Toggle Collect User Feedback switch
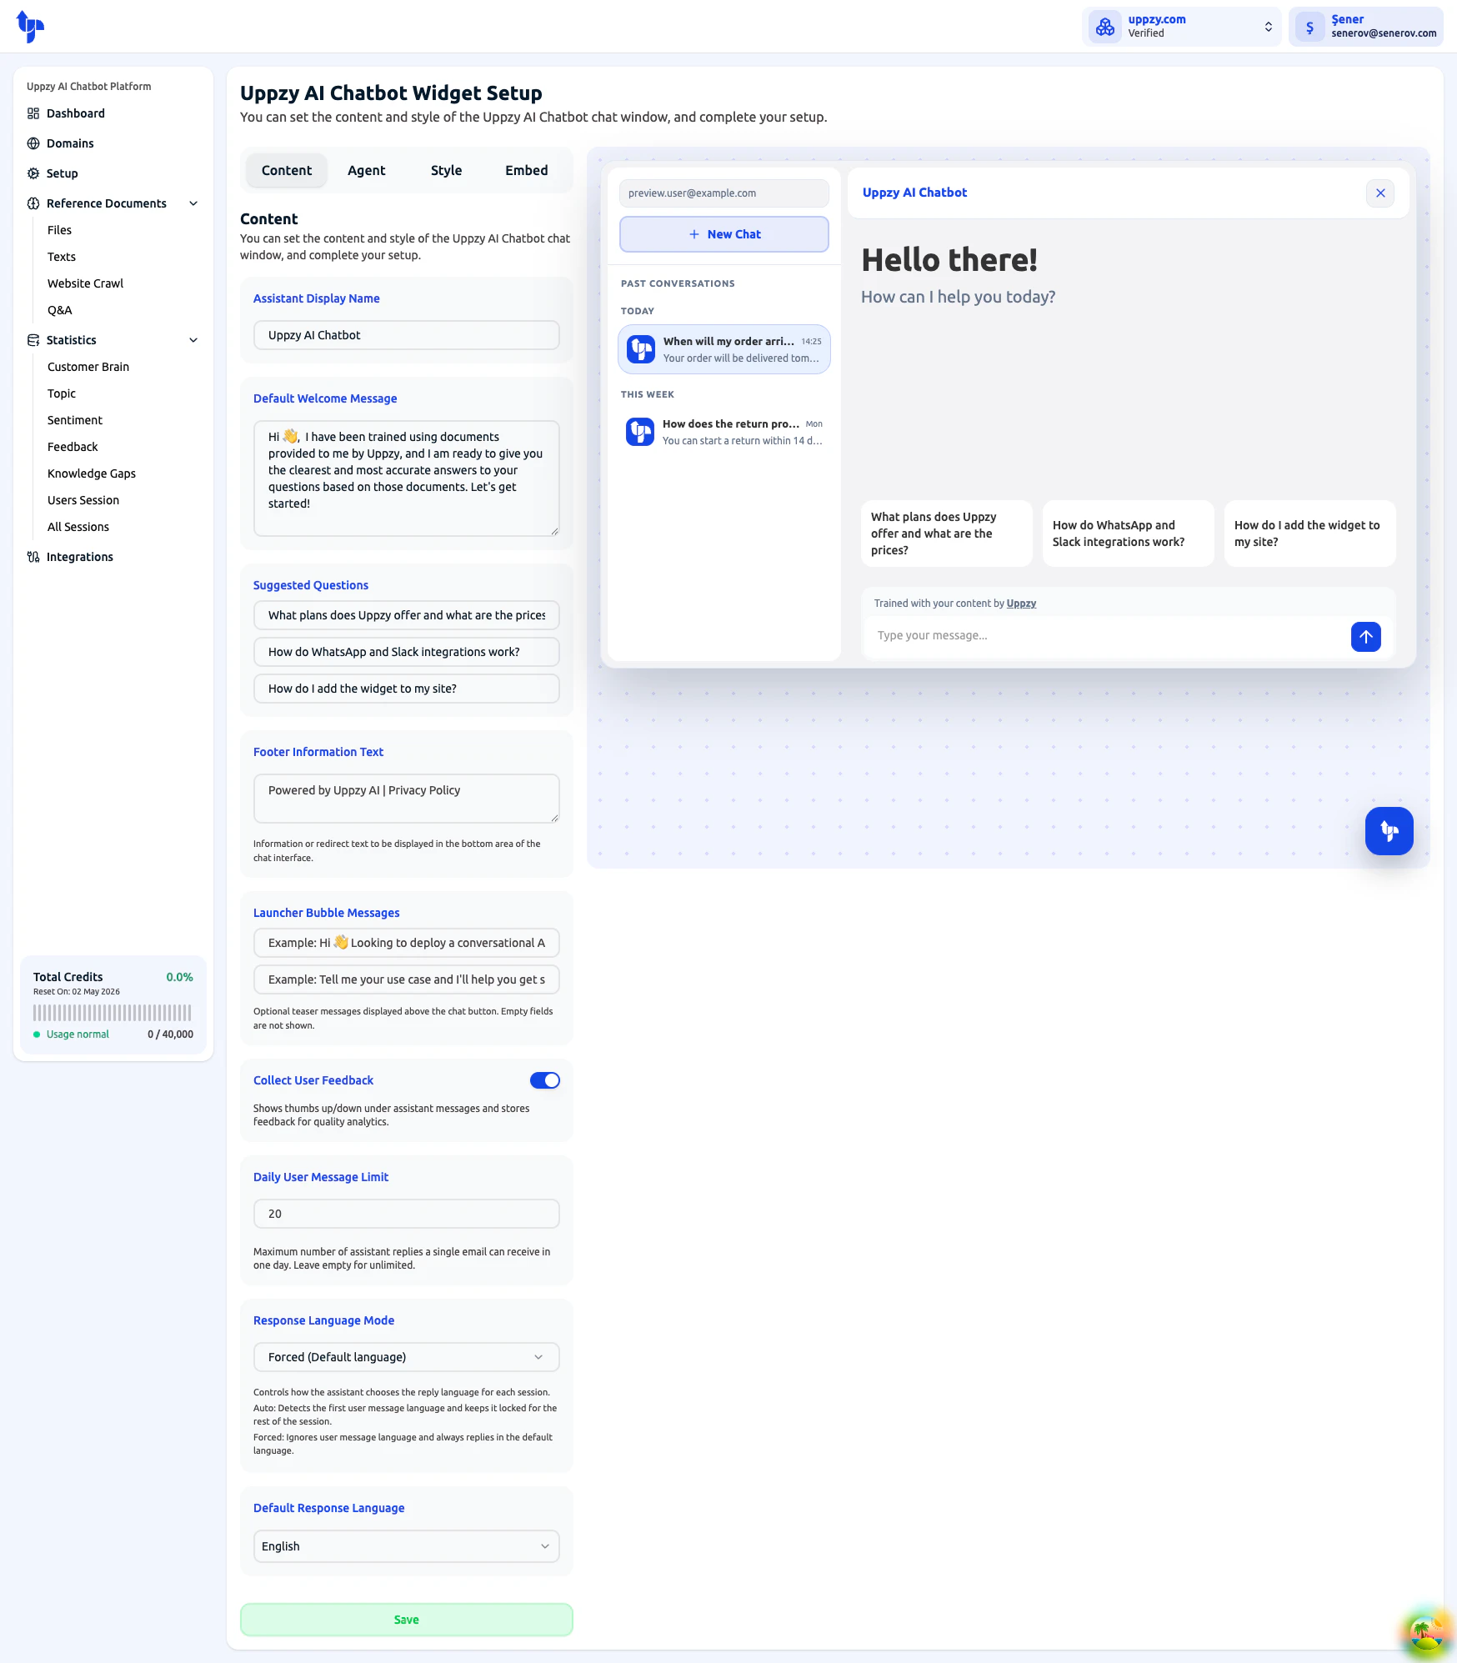1457x1663 pixels. point(545,1080)
